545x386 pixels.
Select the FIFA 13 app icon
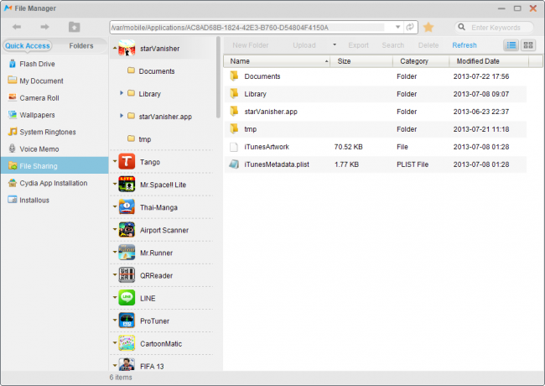click(127, 364)
